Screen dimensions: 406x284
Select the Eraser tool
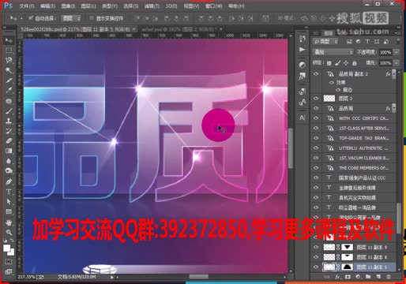pyautogui.click(x=9, y=140)
